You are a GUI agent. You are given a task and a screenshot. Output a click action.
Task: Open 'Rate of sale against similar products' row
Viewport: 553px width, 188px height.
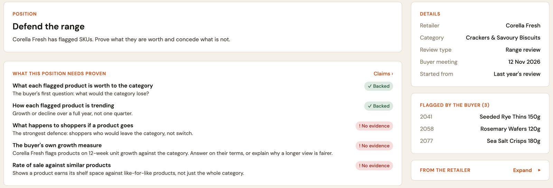tap(203, 169)
